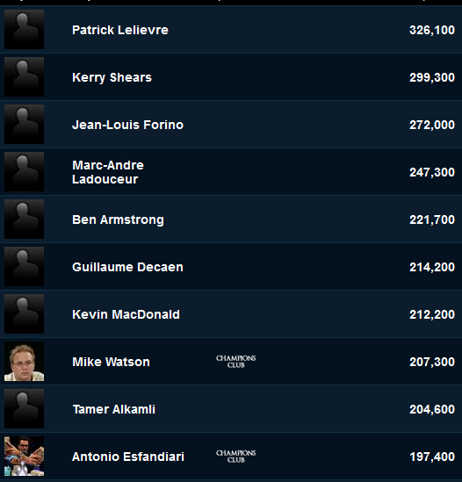Open Antonio Esfandiari name link

[x=128, y=457]
